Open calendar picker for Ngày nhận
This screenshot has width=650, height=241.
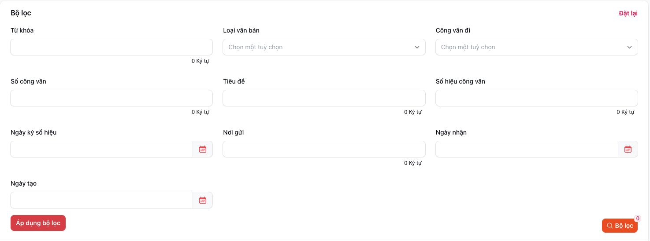628,149
